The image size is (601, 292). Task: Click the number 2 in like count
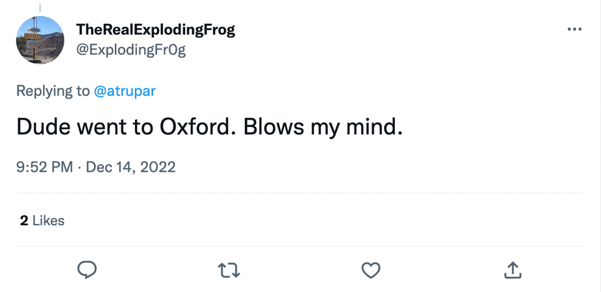[x=24, y=220]
